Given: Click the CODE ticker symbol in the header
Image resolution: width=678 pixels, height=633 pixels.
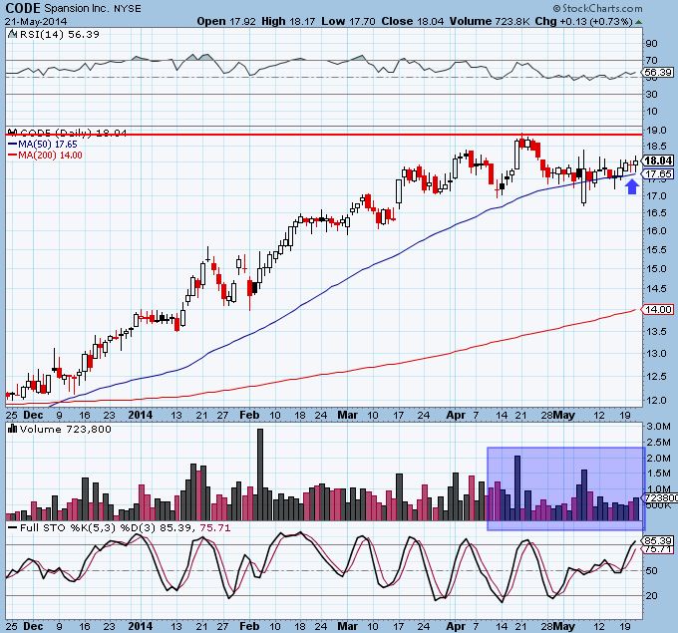Looking at the screenshot, I should tap(23, 8).
